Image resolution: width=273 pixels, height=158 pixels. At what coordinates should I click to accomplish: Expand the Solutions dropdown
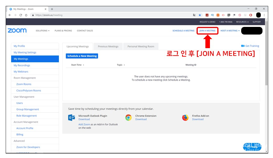tap(43, 31)
